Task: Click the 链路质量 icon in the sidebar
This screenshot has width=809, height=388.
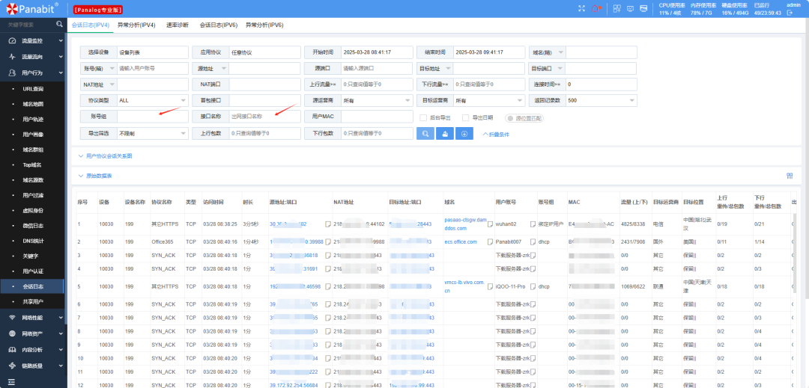Action: 12,366
